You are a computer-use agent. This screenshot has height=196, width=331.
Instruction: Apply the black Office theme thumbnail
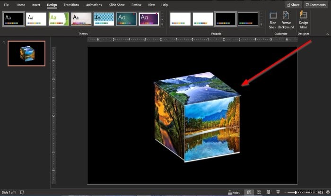tap(14, 19)
